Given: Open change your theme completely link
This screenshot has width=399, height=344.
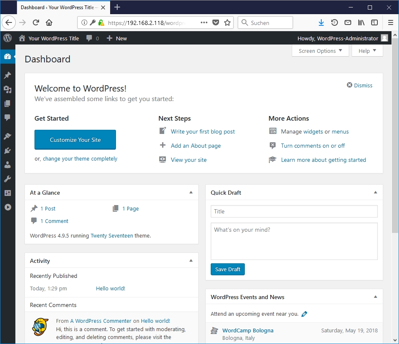Looking at the screenshot, I should 80,158.
